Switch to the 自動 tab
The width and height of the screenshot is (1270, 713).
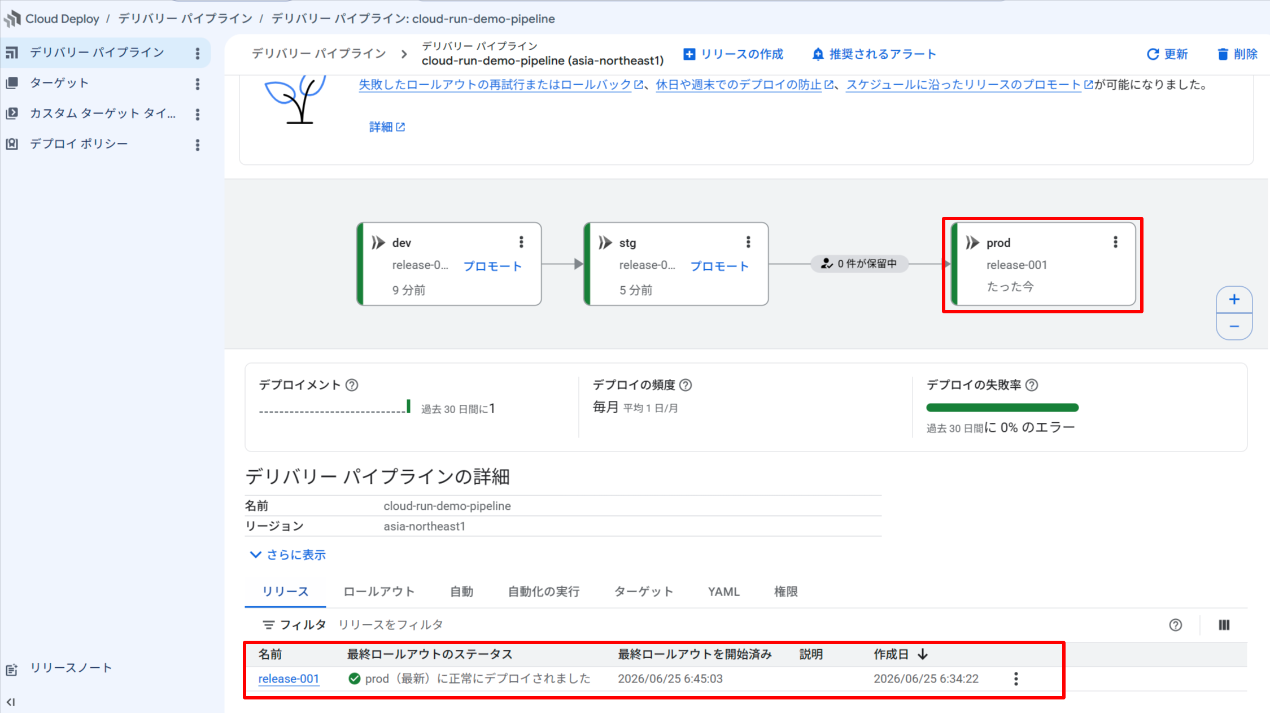(461, 592)
